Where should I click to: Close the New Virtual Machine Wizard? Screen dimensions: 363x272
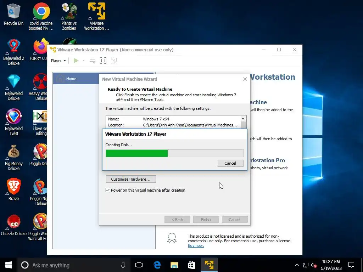coord(245,79)
